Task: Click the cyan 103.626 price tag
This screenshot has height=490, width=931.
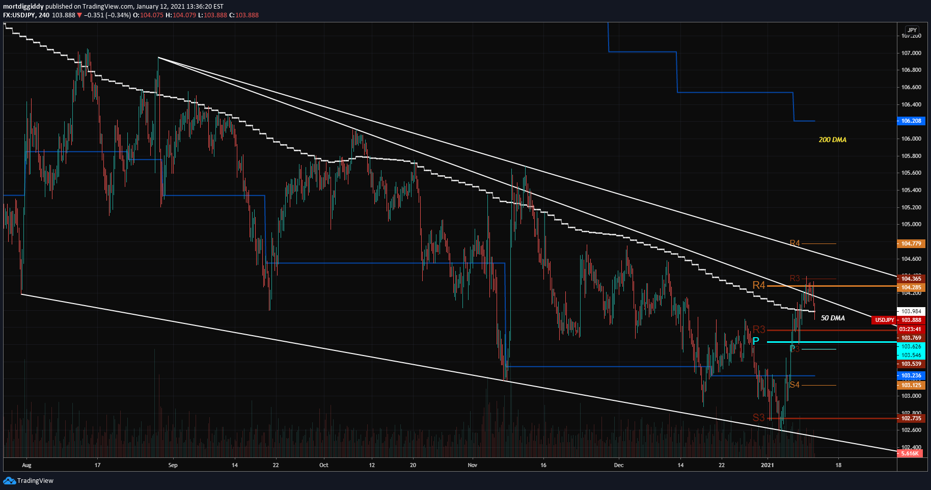Action: point(911,346)
